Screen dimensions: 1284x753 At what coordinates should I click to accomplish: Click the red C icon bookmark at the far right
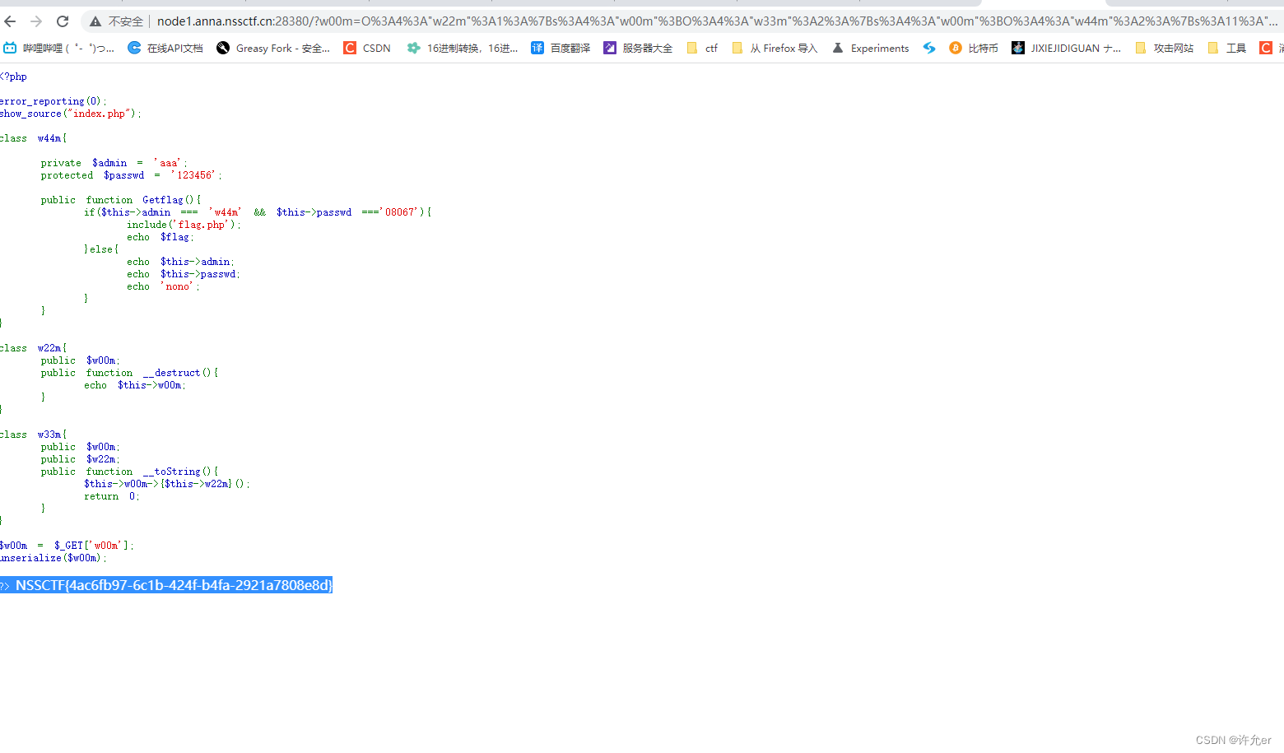[1266, 49]
